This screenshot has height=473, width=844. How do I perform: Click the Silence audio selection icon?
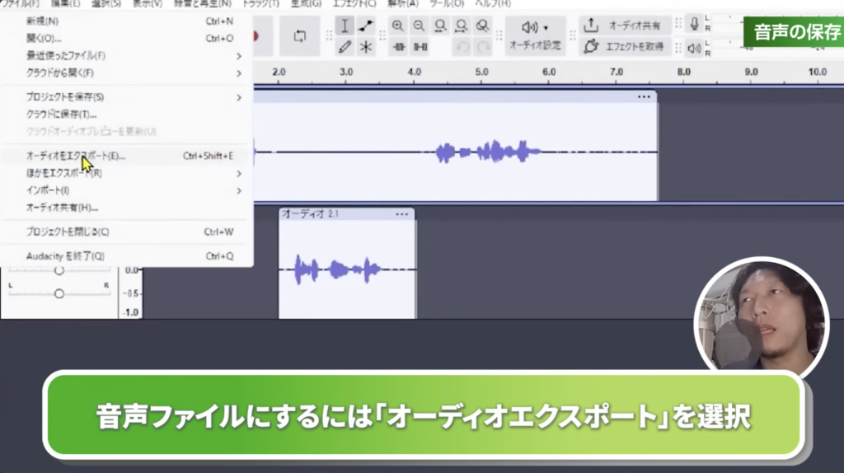420,47
